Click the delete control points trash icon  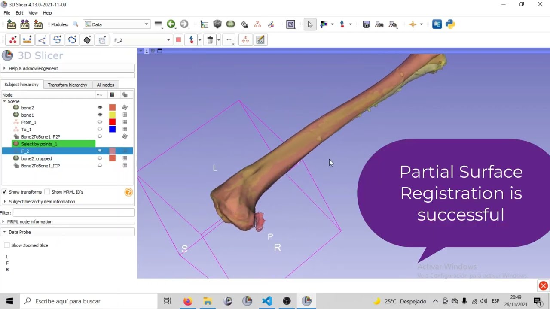(210, 40)
